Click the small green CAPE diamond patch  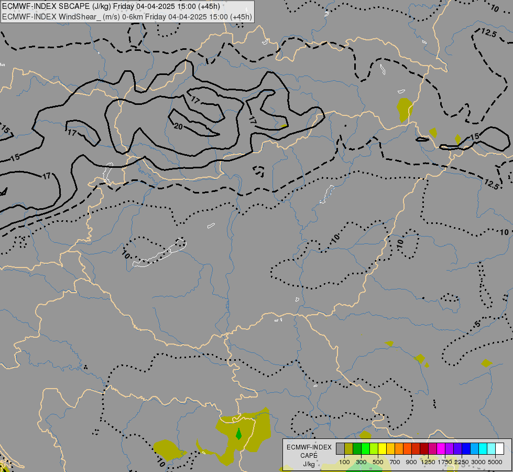(238, 434)
